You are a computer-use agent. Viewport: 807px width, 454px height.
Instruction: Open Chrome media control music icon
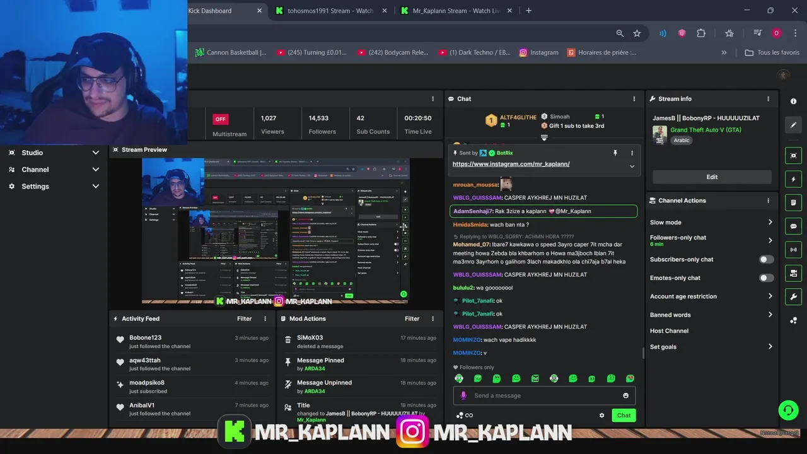757,33
